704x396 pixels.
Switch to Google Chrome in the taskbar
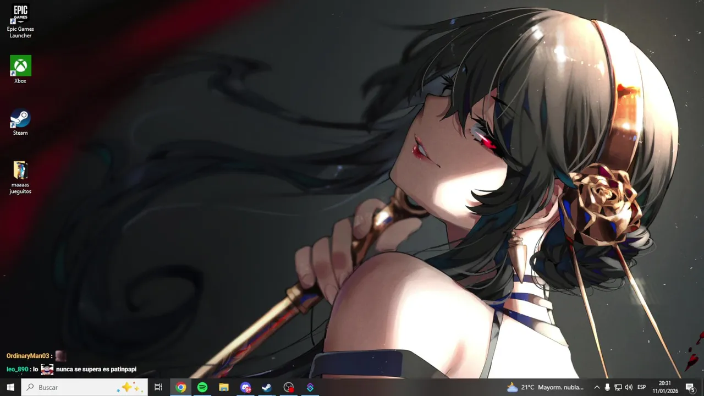tap(181, 387)
